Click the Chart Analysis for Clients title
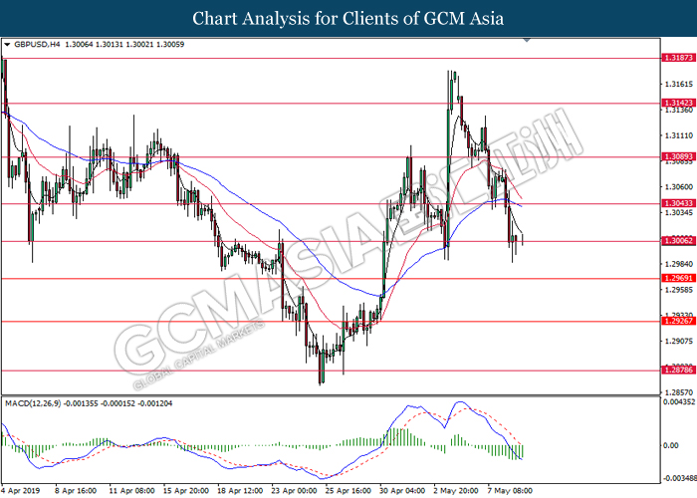 [x=348, y=18]
